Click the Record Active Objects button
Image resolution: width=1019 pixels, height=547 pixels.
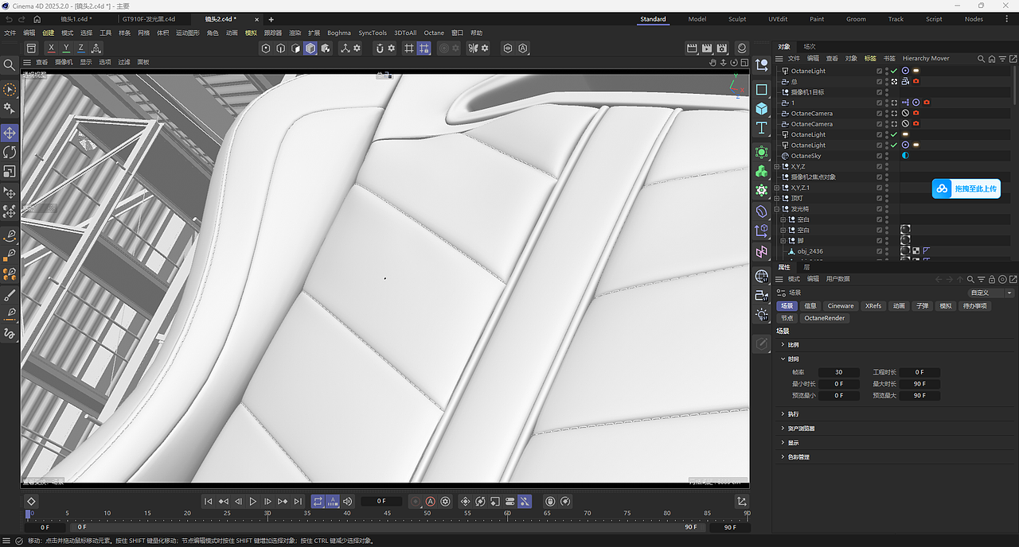(416, 502)
